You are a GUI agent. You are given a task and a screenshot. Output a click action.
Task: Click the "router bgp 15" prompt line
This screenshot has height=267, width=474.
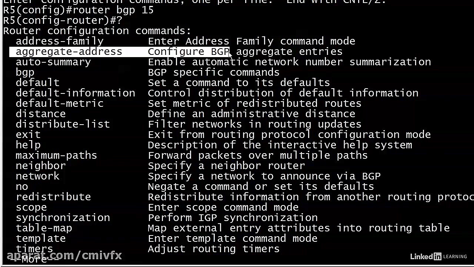click(x=78, y=10)
